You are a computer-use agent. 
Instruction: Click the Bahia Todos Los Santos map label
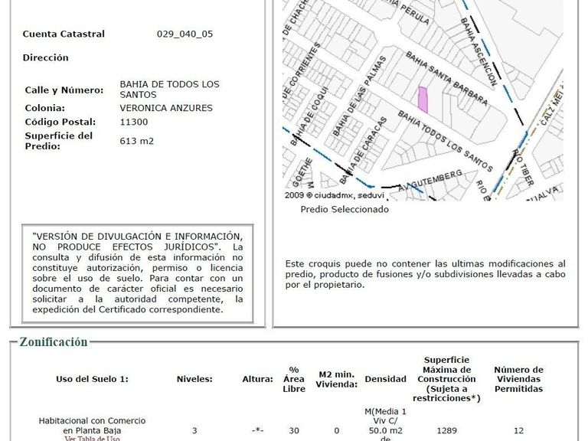click(445, 141)
